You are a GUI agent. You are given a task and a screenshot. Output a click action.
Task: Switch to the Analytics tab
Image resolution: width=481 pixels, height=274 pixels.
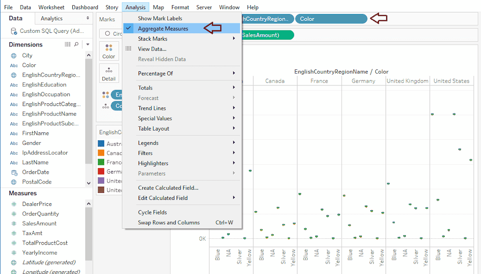click(x=52, y=18)
